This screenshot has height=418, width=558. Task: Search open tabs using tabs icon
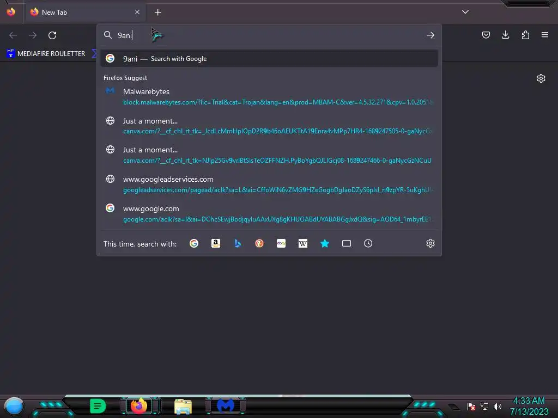(346, 243)
